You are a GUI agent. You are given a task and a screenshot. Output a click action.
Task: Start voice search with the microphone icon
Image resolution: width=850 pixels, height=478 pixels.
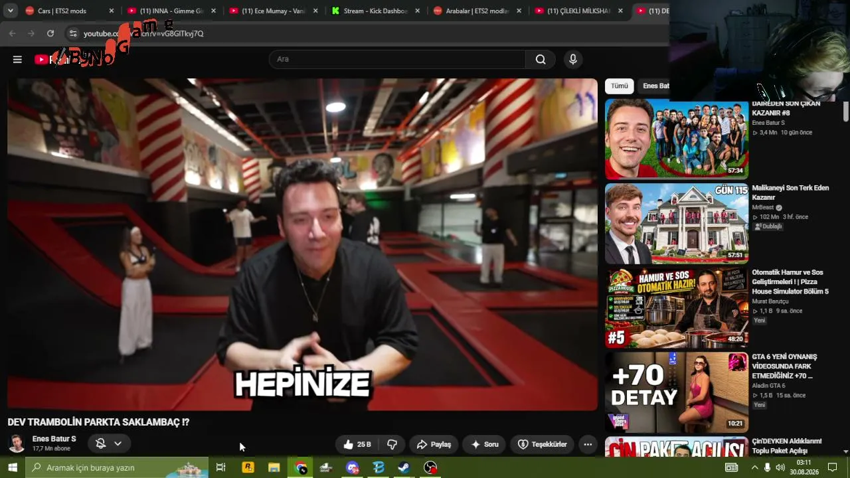coord(573,59)
